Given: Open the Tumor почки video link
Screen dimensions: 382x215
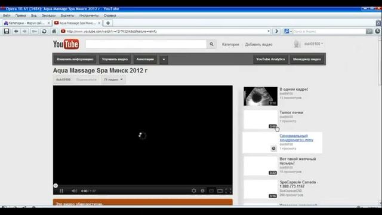Looking at the screenshot, I should click(291, 112).
